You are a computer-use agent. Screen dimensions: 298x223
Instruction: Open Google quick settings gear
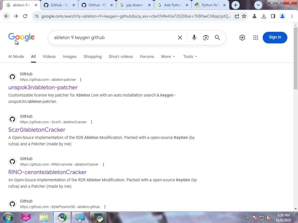tap(242, 37)
